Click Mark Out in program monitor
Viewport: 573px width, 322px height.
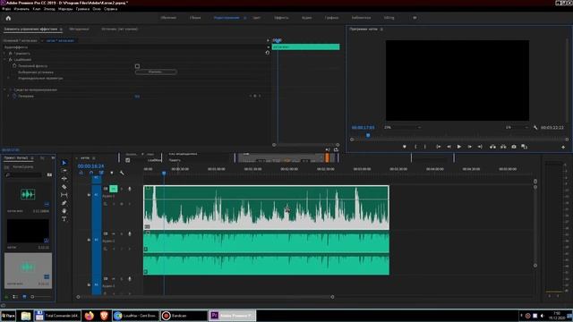(x=425, y=147)
